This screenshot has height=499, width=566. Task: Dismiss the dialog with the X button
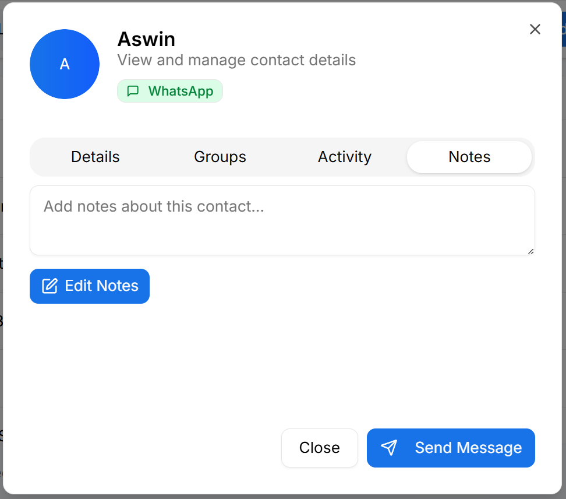535,29
